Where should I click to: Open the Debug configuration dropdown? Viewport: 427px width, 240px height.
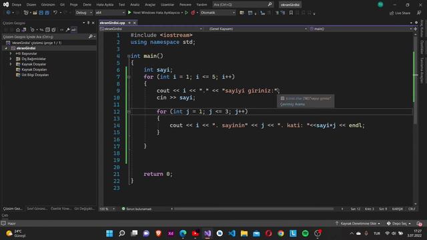pyautogui.click(x=83, y=13)
